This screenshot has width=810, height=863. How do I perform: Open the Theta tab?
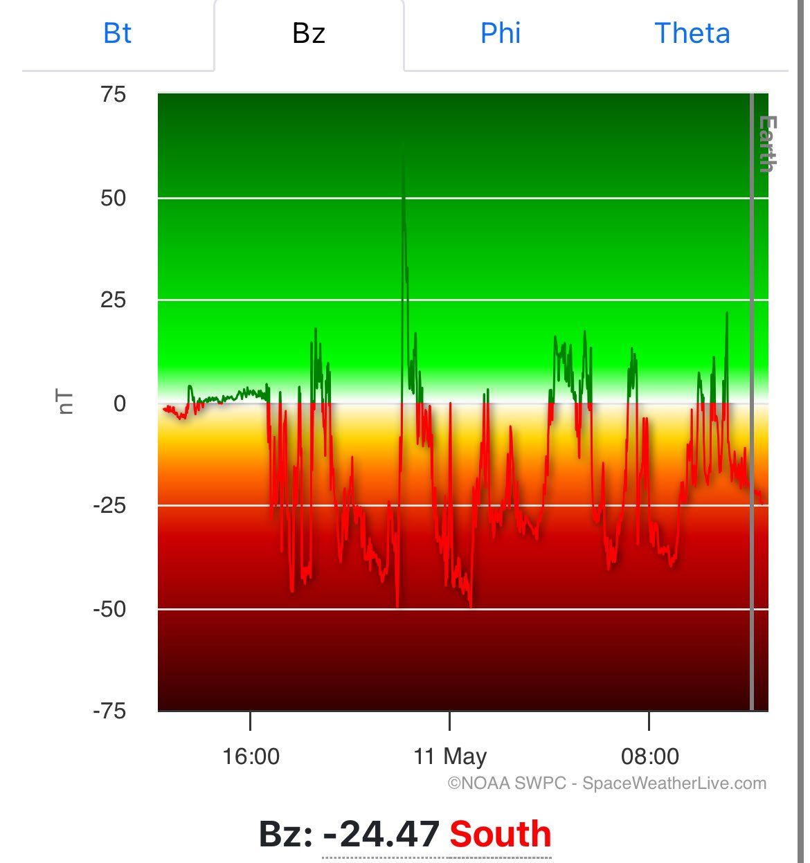coord(692,33)
